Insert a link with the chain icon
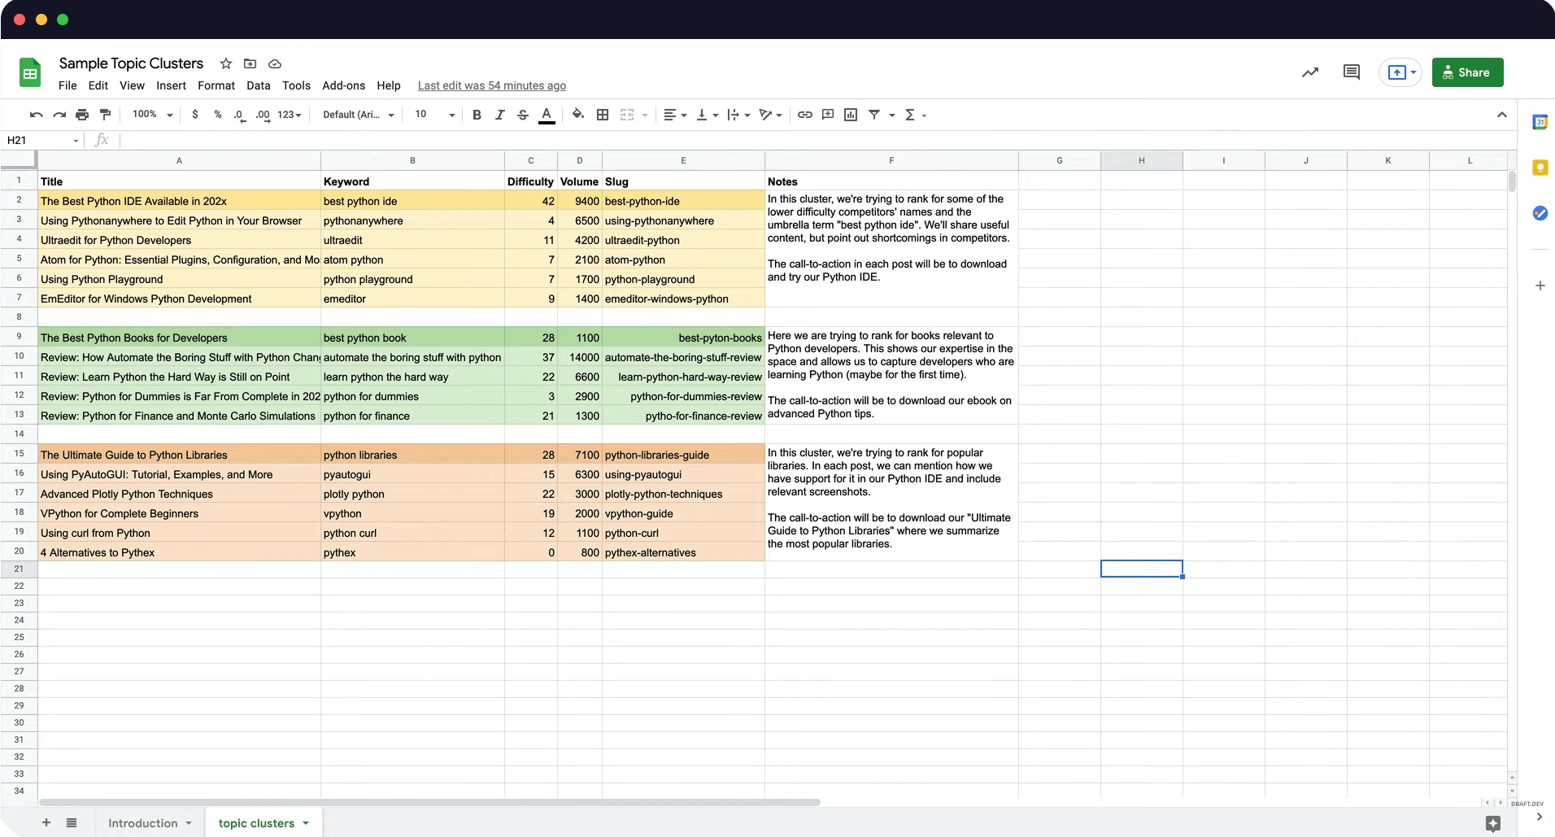The image size is (1555, 837). click(805, 115)
